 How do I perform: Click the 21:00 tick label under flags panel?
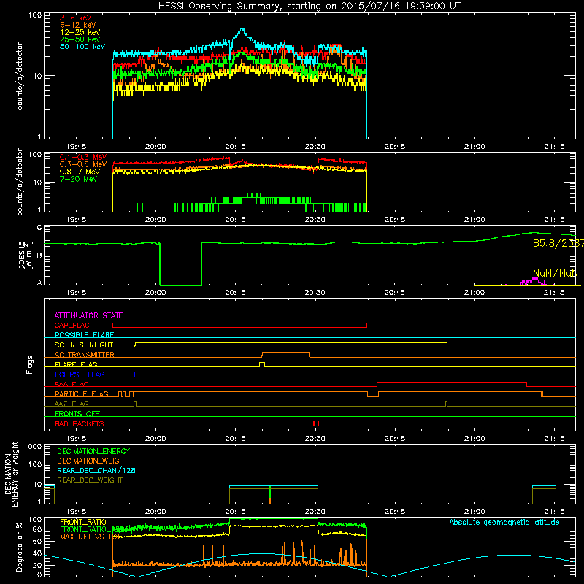[474, 439]
